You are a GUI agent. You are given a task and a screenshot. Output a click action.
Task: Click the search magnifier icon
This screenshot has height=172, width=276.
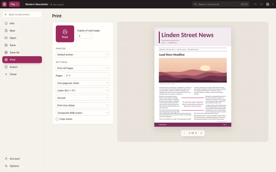[x=195, y=4]
